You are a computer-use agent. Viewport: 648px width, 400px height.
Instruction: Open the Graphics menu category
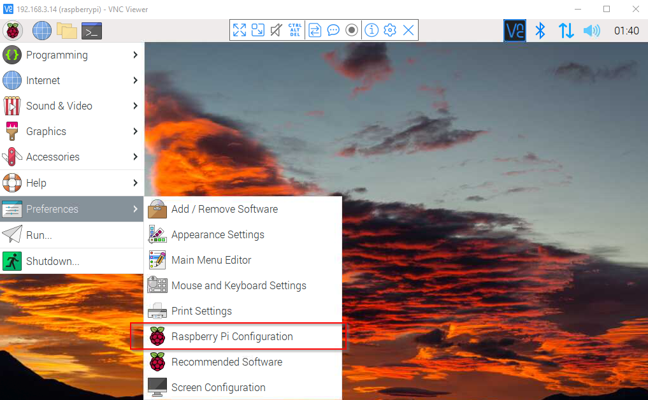72,131
